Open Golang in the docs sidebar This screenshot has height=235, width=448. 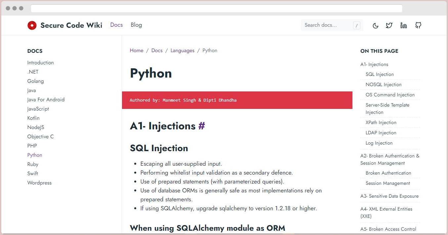pos(36,81)
